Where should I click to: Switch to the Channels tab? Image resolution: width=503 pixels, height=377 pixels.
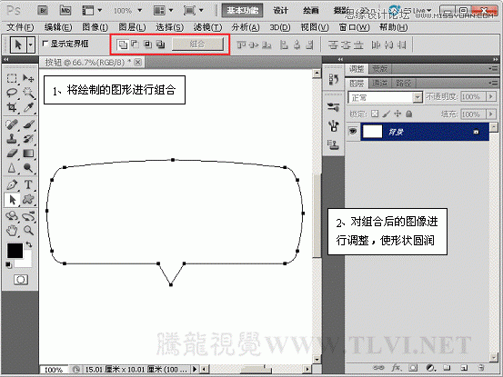(380, 84)
